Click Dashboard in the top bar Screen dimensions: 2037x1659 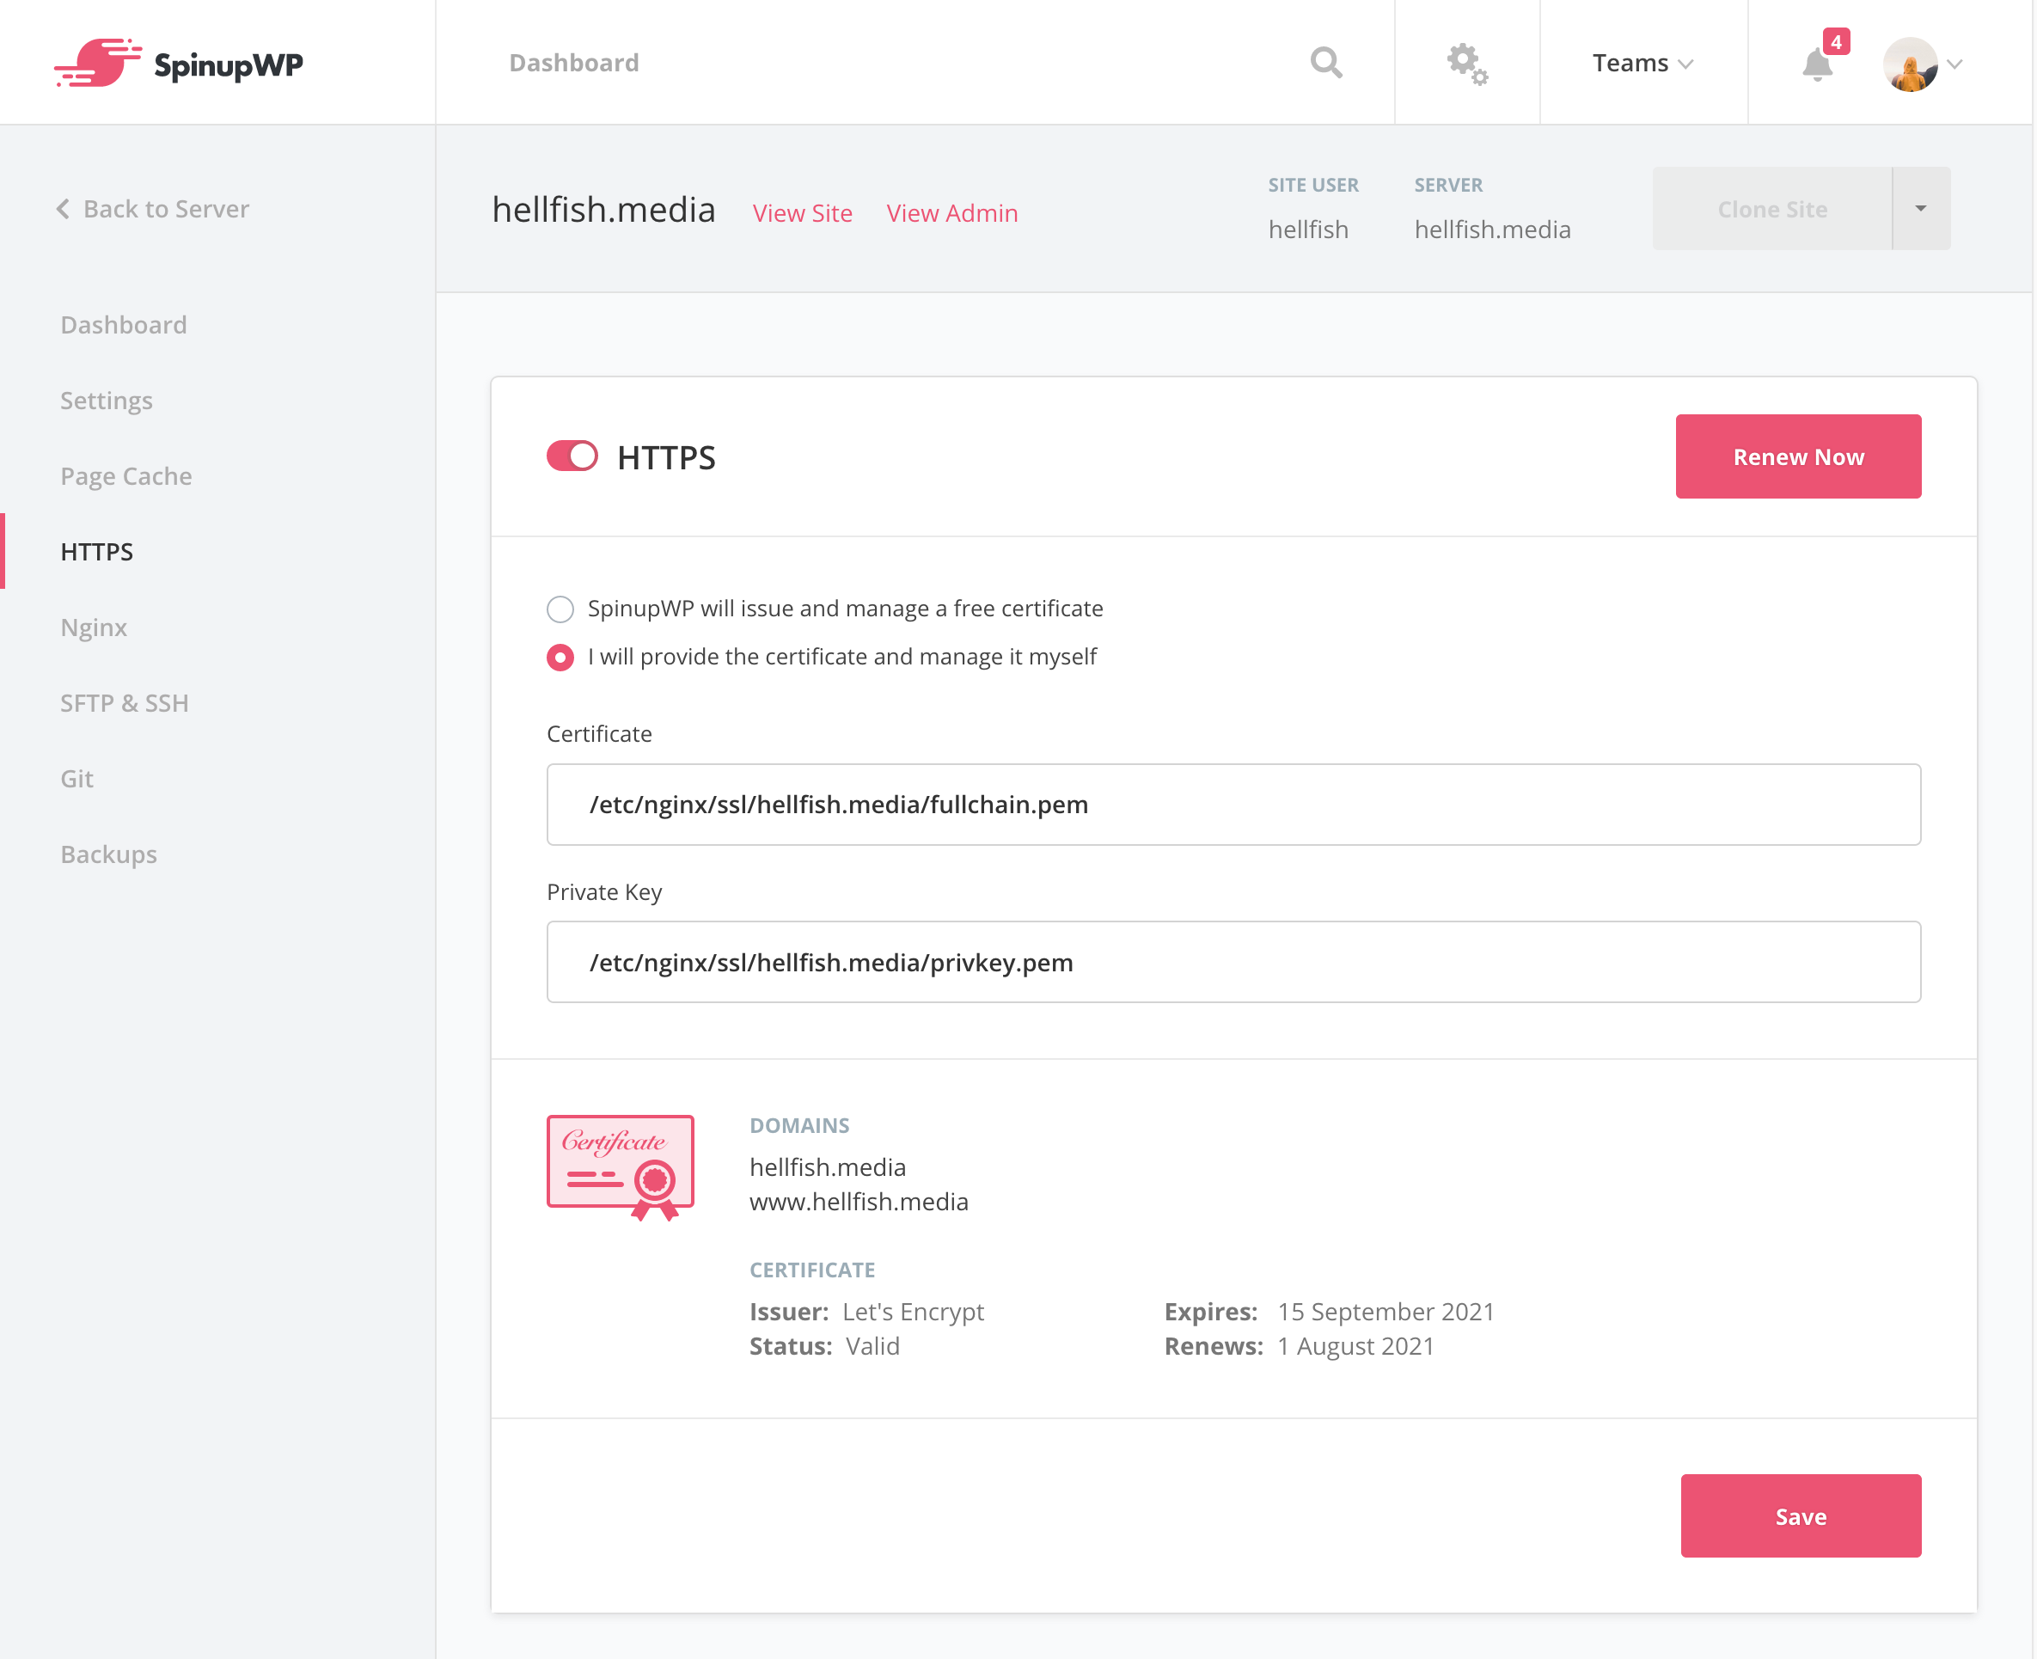[573, 63]
